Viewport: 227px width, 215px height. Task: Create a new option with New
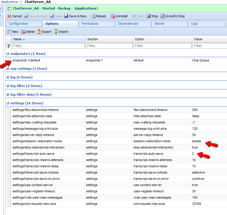9,32
